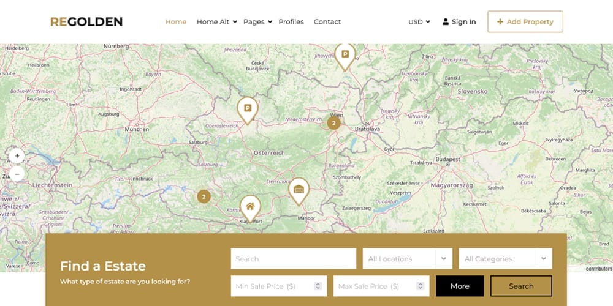Focus the Search text field

(x=293, y=259)
